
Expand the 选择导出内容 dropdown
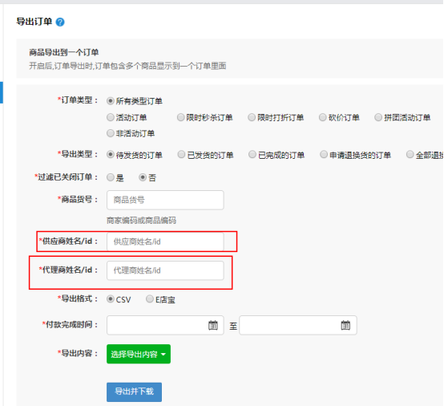coord(139,354)
